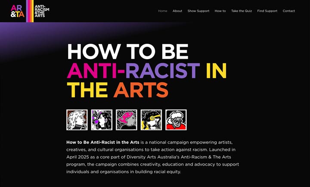The height and width of the screenshot is (187, 310).
Task: Click the AR&TA logo icon
Action: [18, 11]
